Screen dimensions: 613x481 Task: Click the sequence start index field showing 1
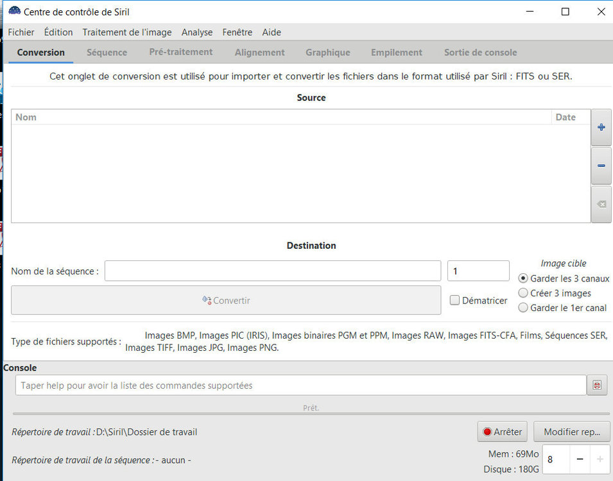(x=478, y=271)
